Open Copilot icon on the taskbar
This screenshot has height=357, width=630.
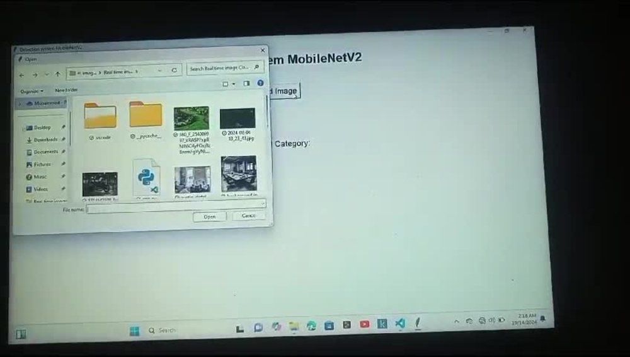[x=276, y=327]
